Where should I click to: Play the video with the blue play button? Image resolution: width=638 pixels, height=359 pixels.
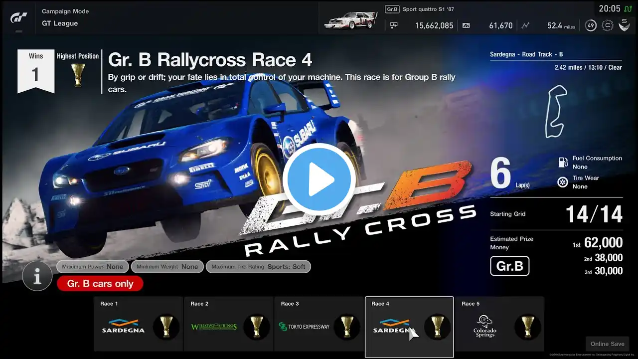(x=319, y=179)
